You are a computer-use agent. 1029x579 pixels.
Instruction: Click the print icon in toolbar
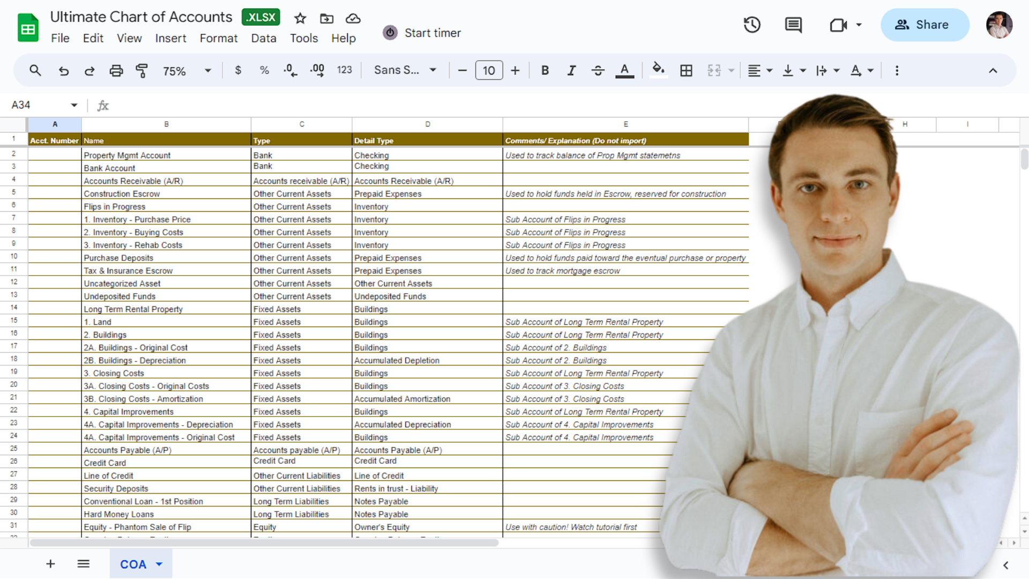pos(116,71)
